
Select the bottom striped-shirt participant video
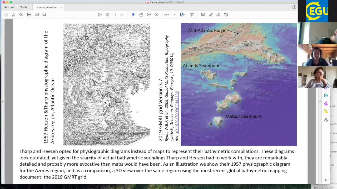317,77
